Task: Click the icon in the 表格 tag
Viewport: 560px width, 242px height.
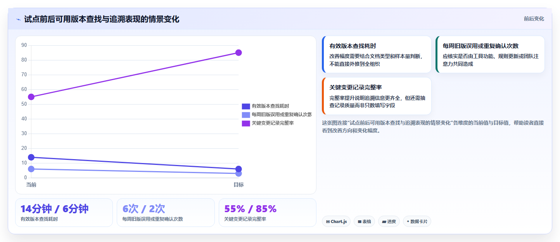Action: tap(360, 222)
